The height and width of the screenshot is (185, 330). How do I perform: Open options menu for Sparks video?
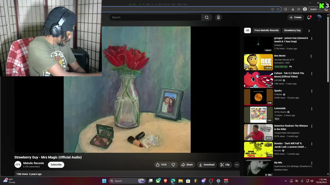point(311,91)
